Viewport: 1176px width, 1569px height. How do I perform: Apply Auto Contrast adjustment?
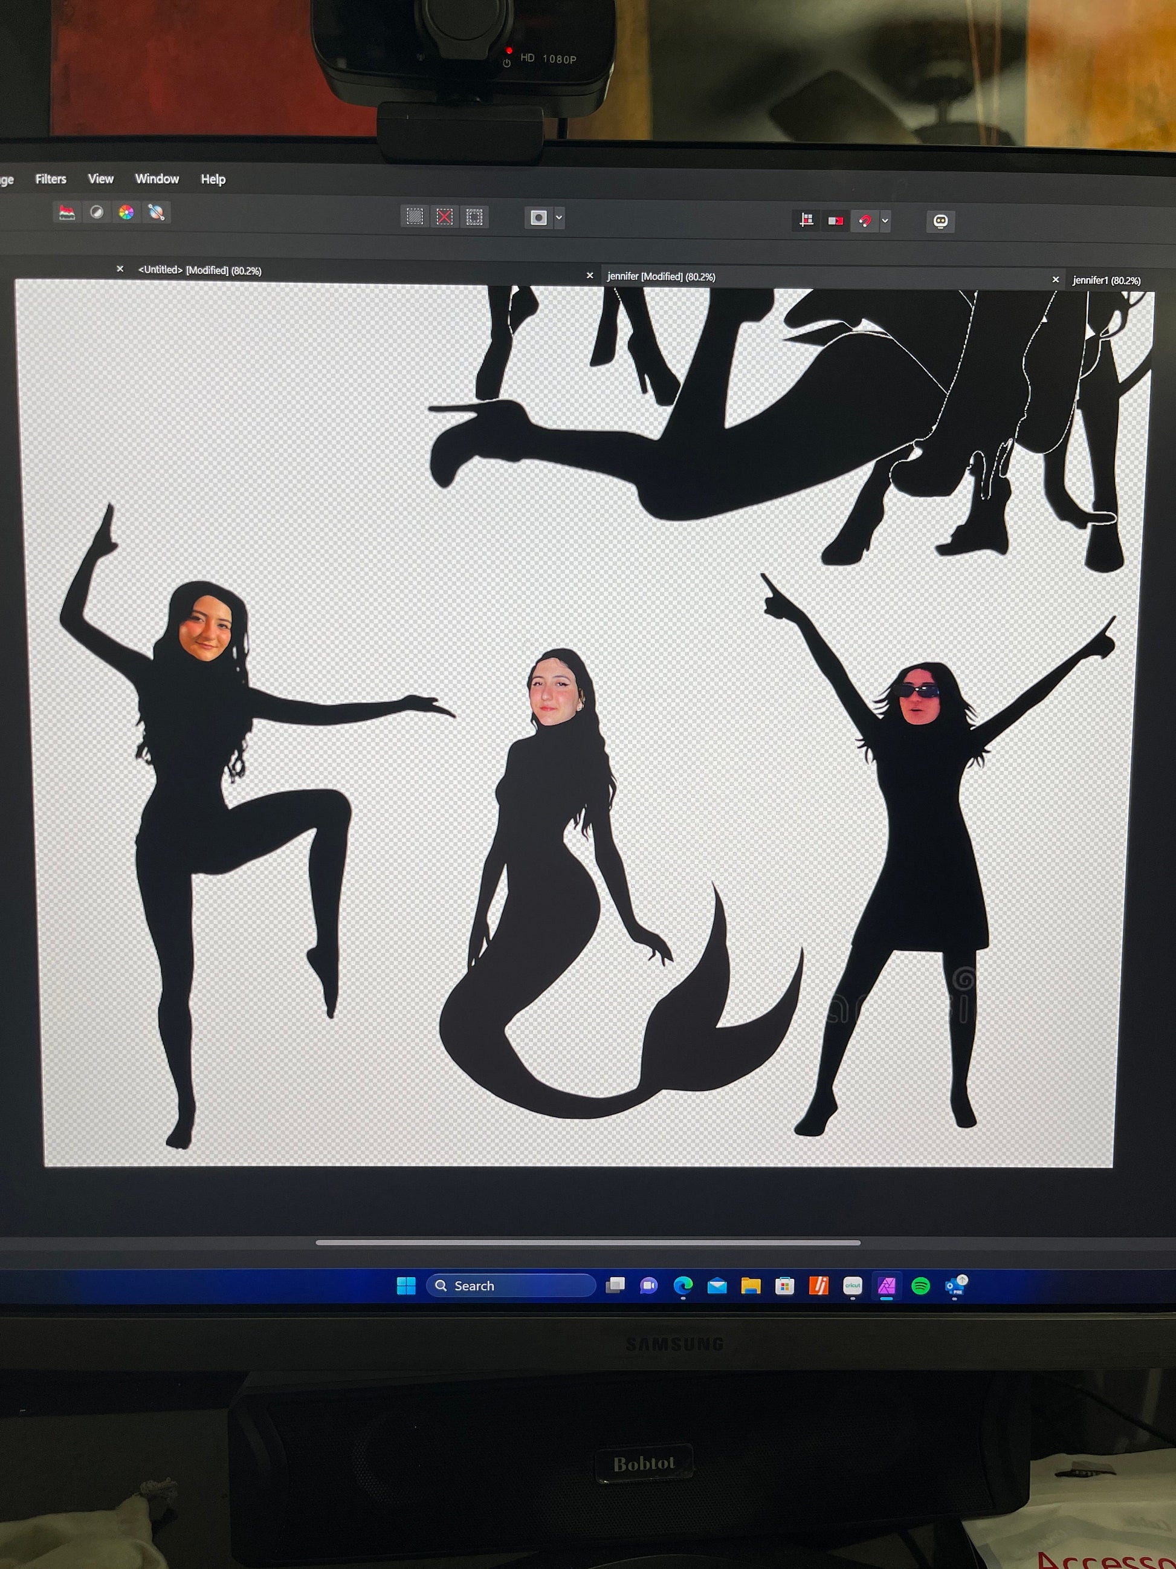97,212
